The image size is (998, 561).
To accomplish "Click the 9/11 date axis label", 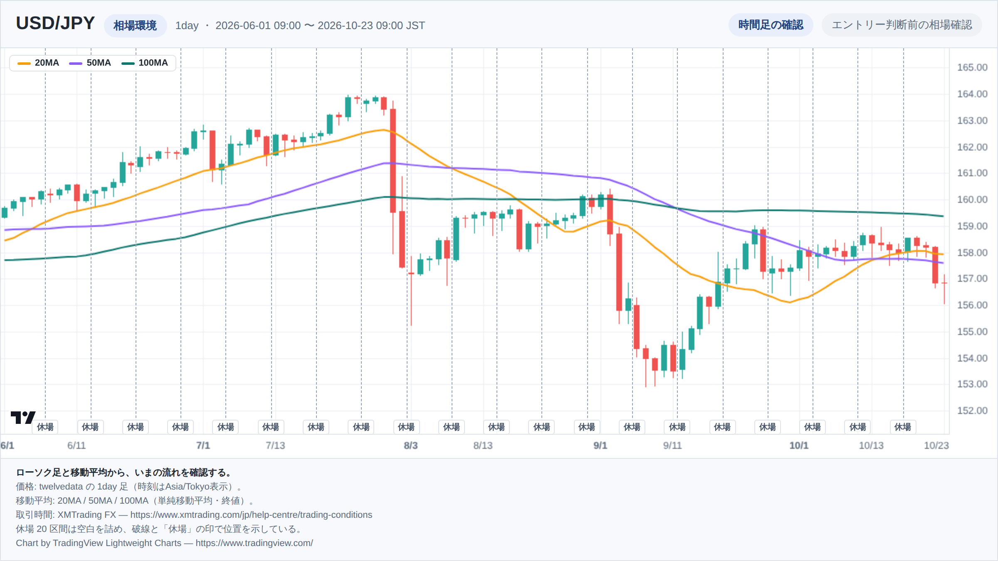I will coord(672,445).
